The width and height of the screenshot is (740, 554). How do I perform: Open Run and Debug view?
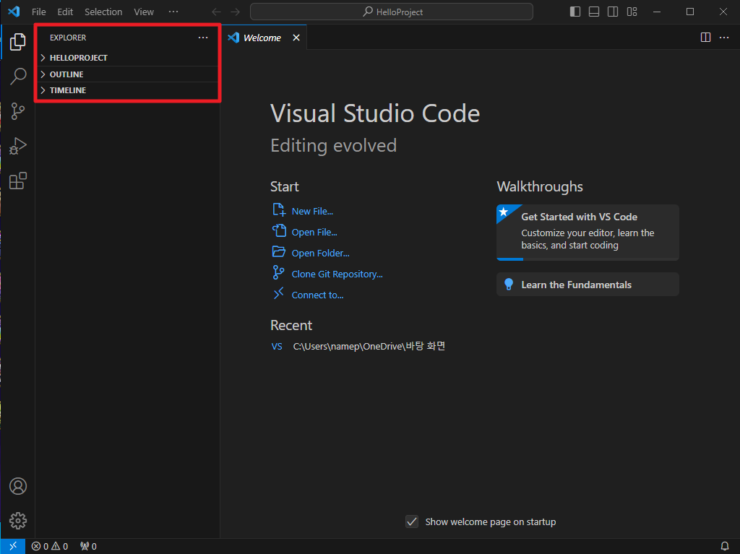click(x=18, y=146)
